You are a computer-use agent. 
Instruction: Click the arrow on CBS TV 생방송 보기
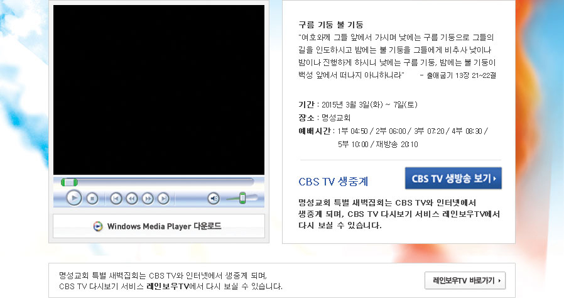pos(495,179)
